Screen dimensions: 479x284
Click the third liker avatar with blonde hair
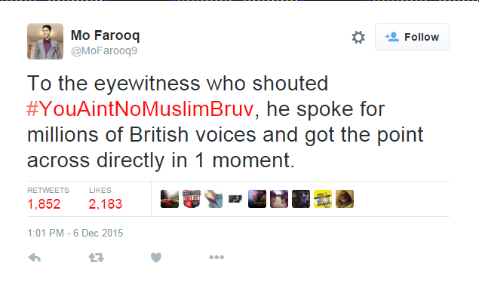[213, 199]
